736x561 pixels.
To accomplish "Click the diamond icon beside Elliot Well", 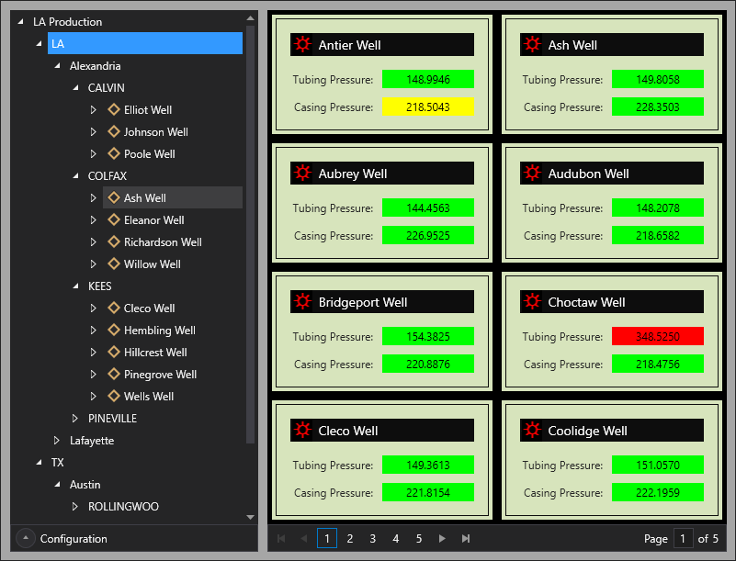I will point(114,109).
